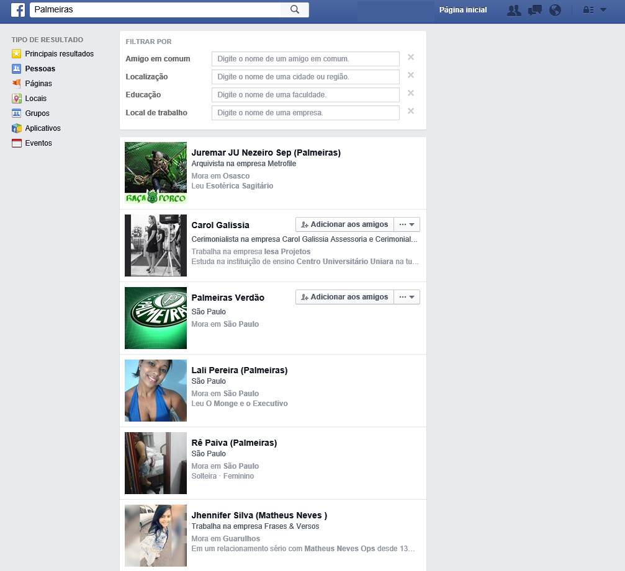625x571 pixels.
Task: Select Pessoas result type
Action: [40, 68]
